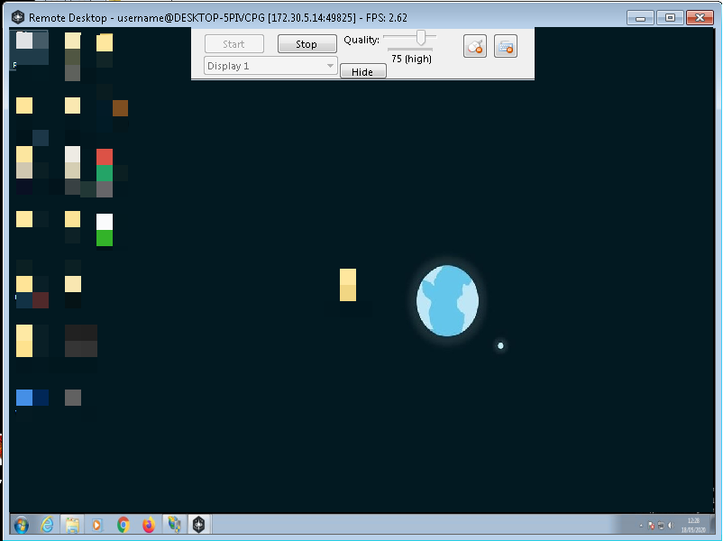Hide the remote desktop toolbar
The image size is (723, 541).
pos(363,71)
